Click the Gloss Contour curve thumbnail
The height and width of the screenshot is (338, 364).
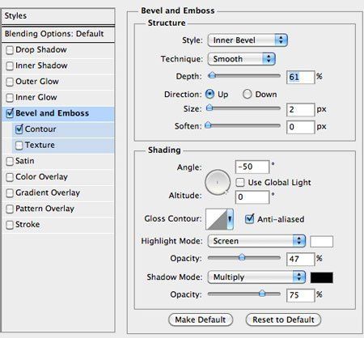(216, 219)
